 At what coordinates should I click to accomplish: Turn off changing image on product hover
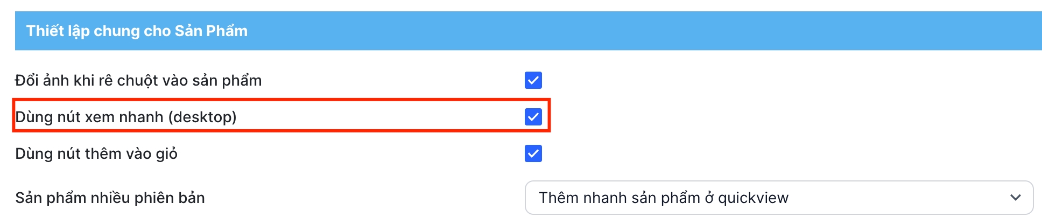click(533, 80)
